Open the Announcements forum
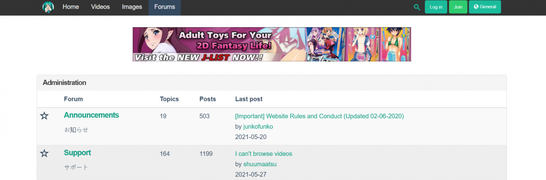546x180 pixels. [x=91, y=115]
